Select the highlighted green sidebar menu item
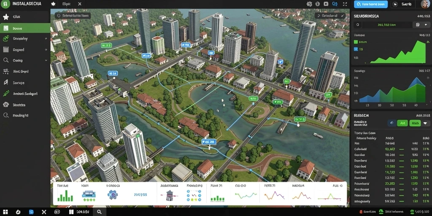432x216 pixels. point(25,28)
